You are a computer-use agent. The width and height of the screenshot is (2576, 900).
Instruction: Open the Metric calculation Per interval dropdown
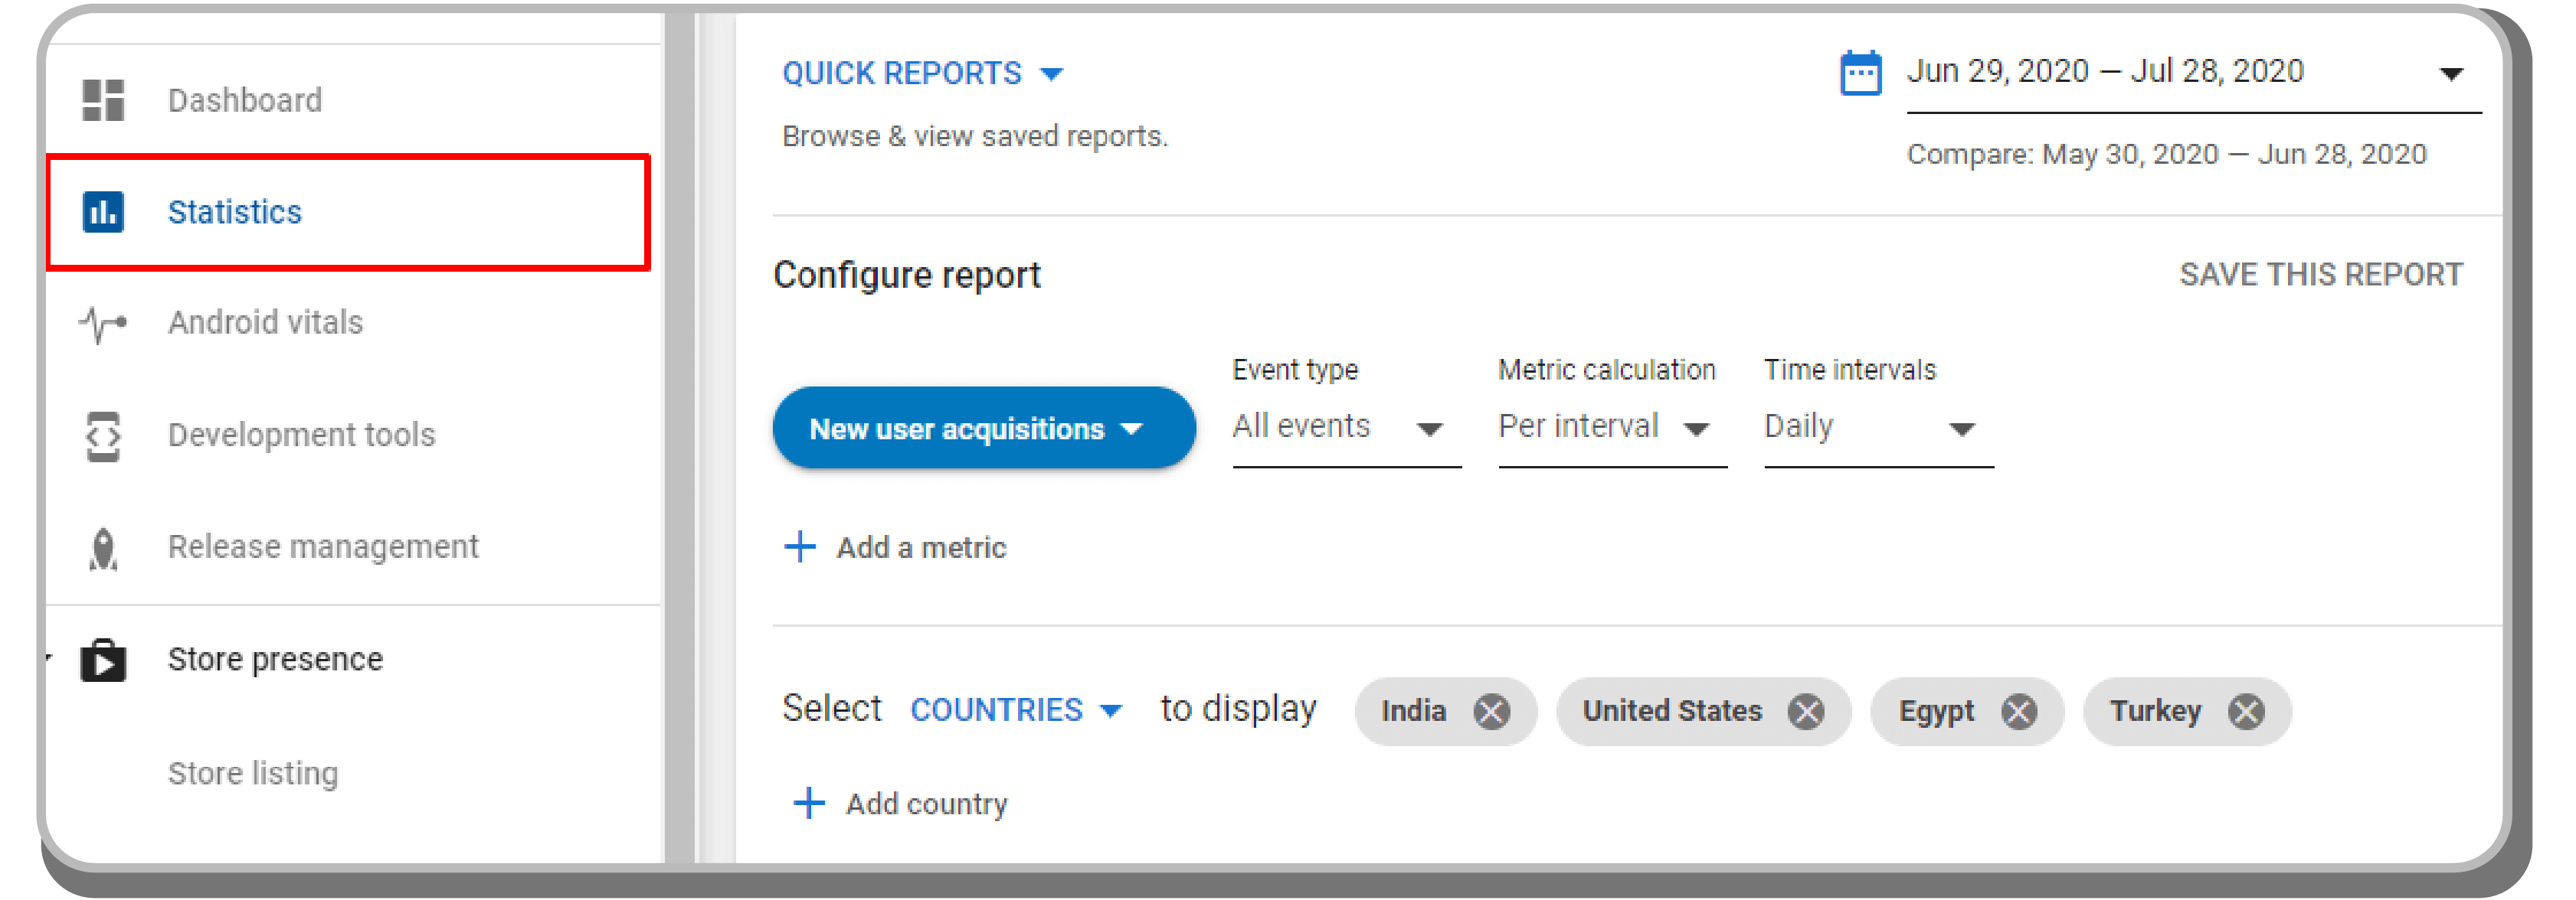coord(1611,428)
